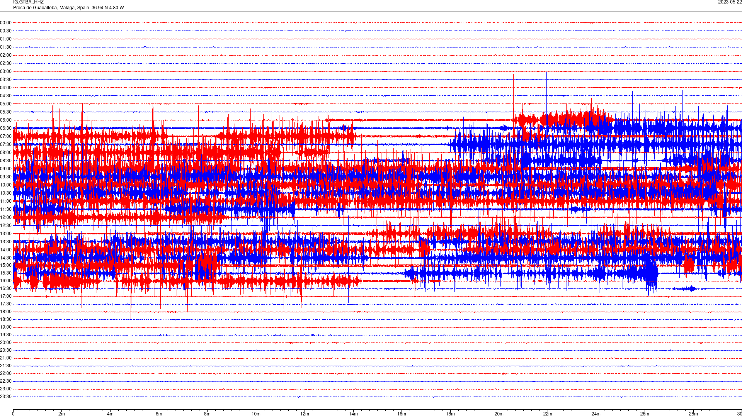Image resolution: width=742 pixels, height=417 pixels.
Task: Click the 13:00 time row label
Action: [x=6, y=234]
